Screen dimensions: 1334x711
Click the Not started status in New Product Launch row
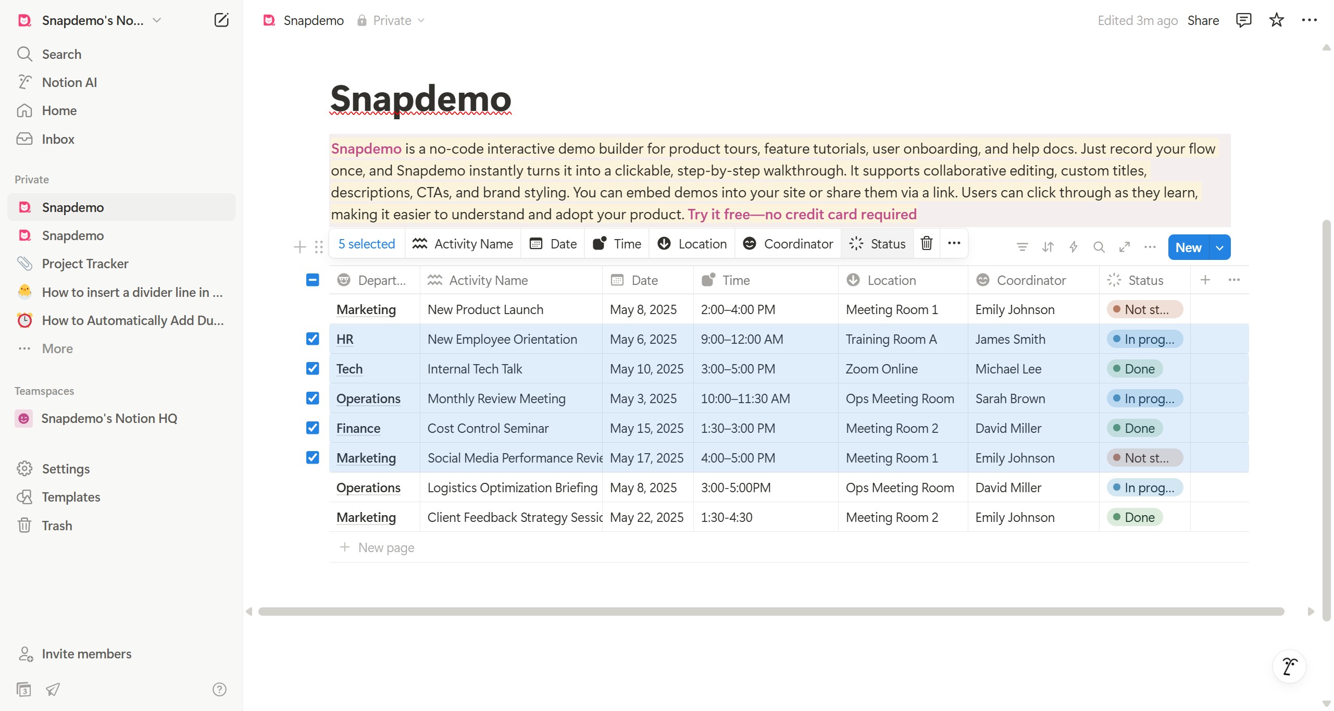[x=1144, y=309]
